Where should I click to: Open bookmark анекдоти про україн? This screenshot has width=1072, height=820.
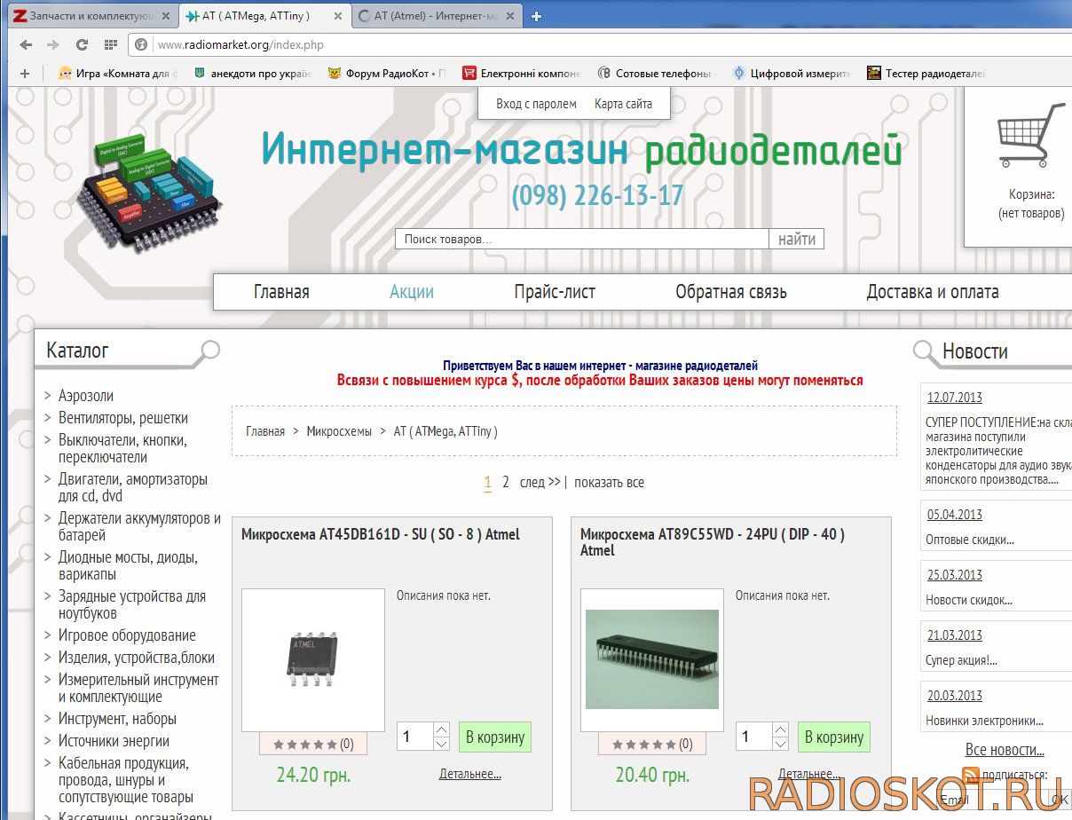coord(252,74)
